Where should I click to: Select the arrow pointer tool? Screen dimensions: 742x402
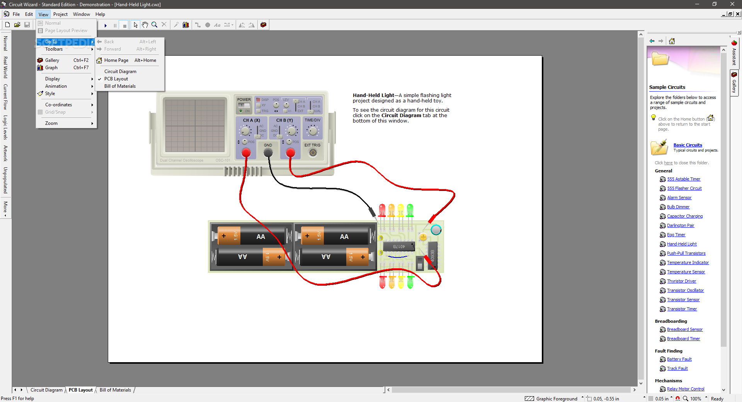tap(136, 25)
